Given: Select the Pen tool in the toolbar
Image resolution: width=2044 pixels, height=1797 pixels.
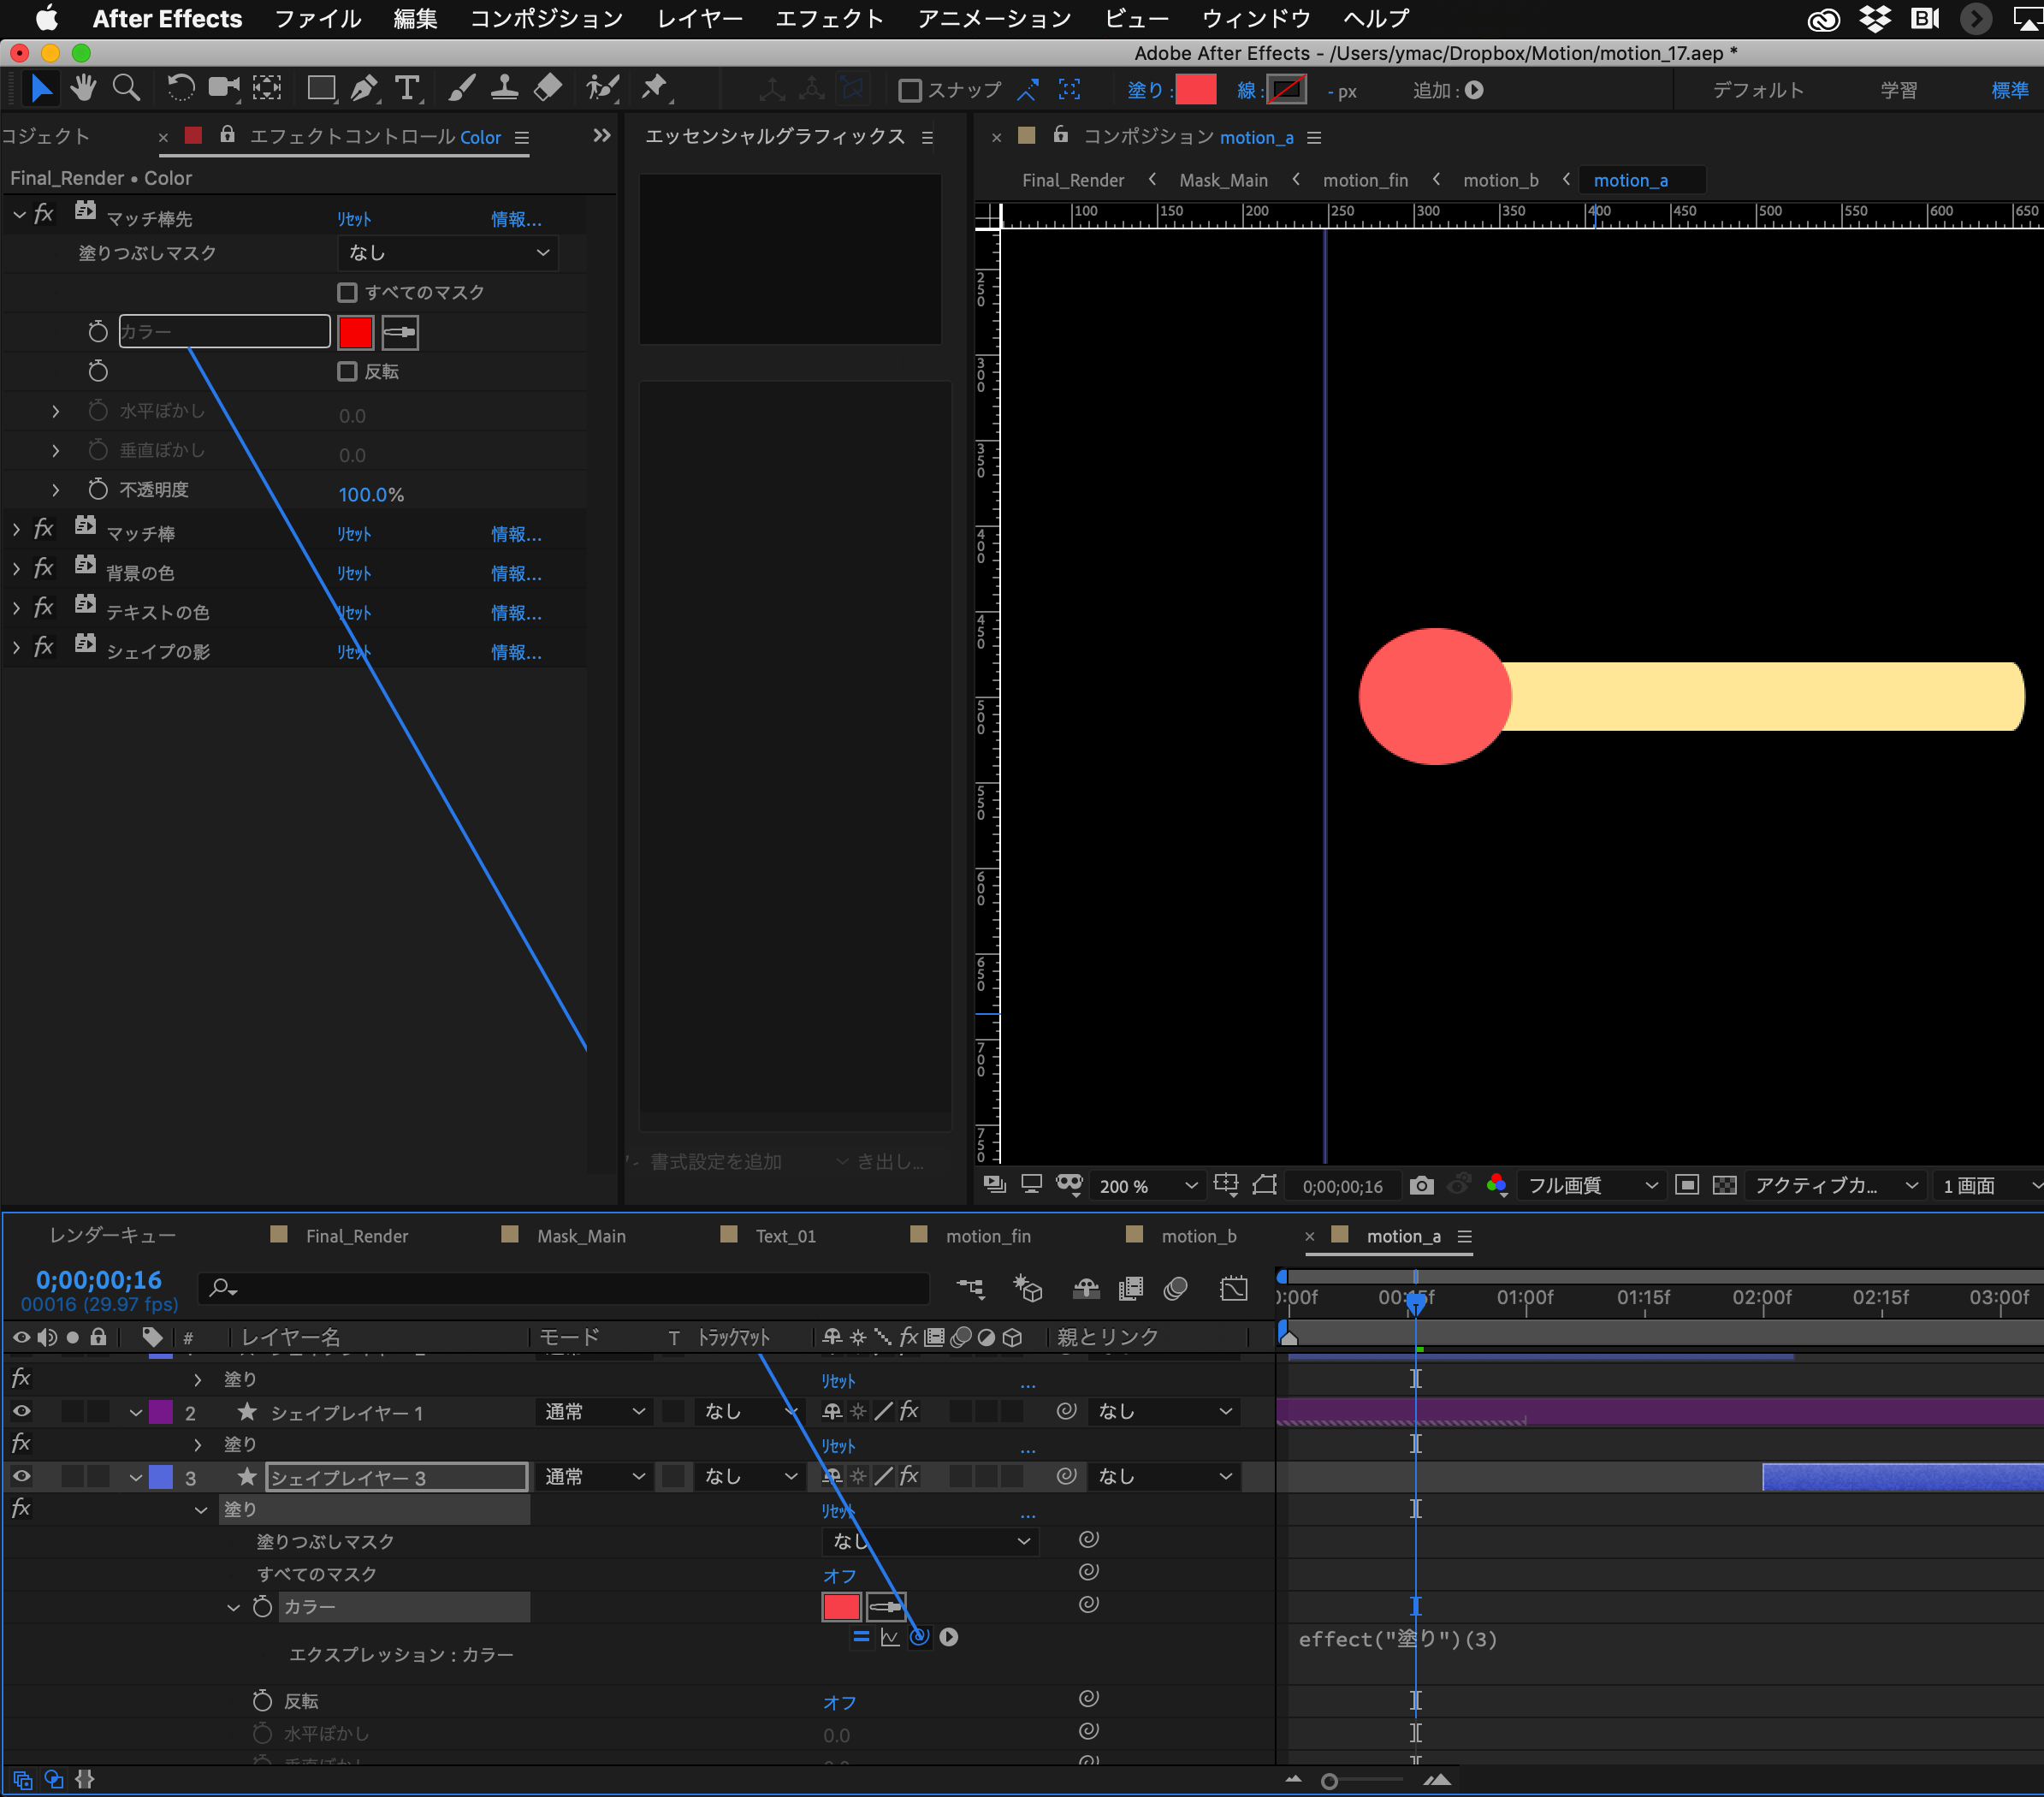Looking at the screenshot, I should coord(364,88).
